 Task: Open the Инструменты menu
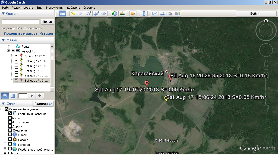tap(54, 8)
